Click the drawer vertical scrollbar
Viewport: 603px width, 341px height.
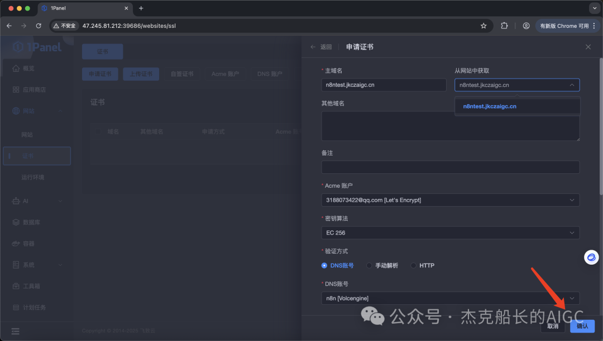[601, 126]
